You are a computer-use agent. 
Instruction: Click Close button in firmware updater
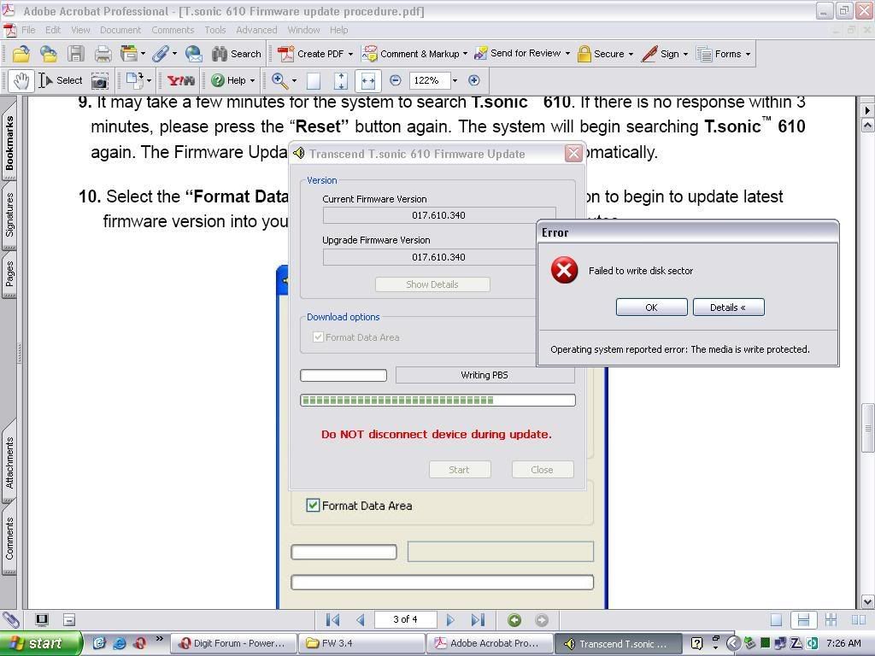(543, 470)
